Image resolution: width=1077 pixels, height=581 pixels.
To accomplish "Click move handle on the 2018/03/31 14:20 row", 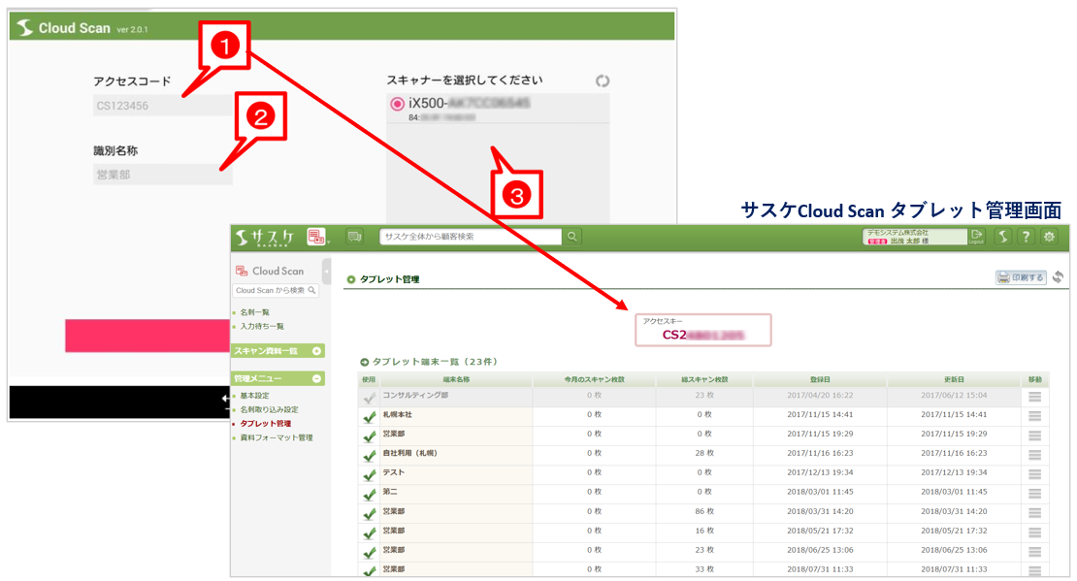I will 1034,512.
